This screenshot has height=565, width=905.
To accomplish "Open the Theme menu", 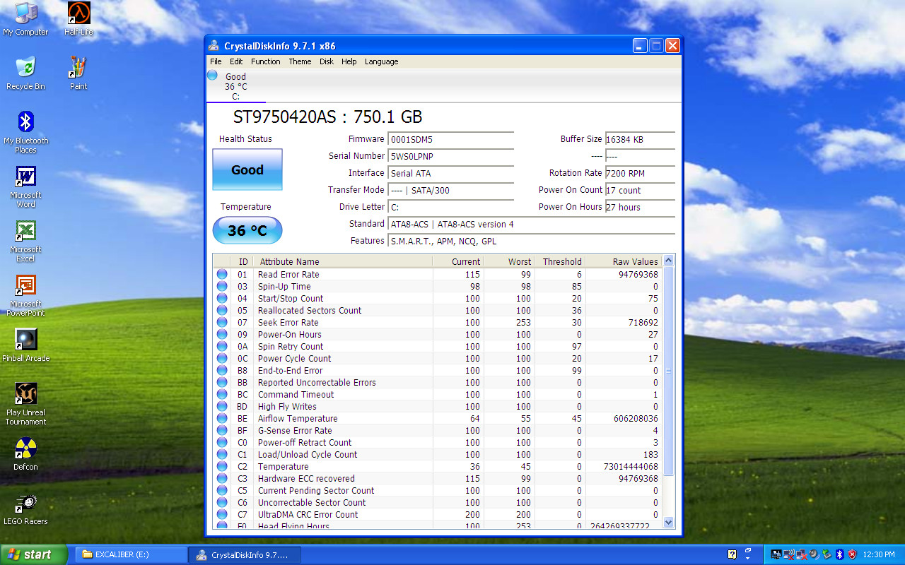I will pyautogui.click(x=300, y=61).
